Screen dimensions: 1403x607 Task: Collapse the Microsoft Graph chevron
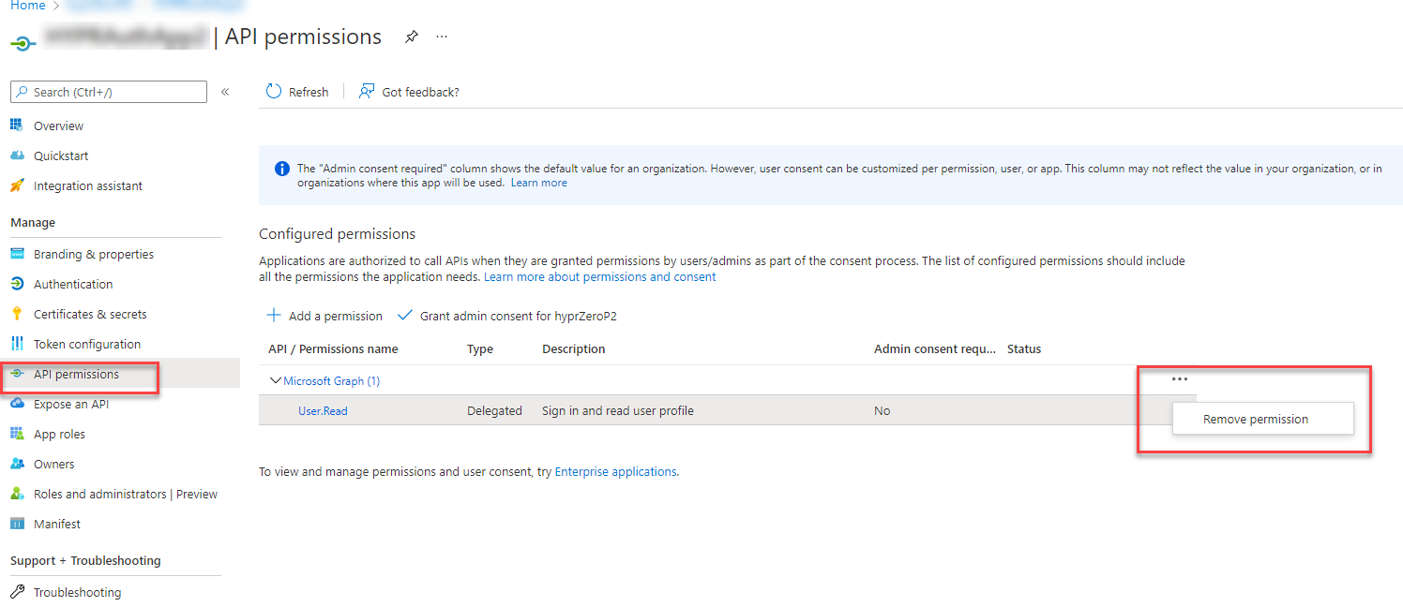point(276,381)
